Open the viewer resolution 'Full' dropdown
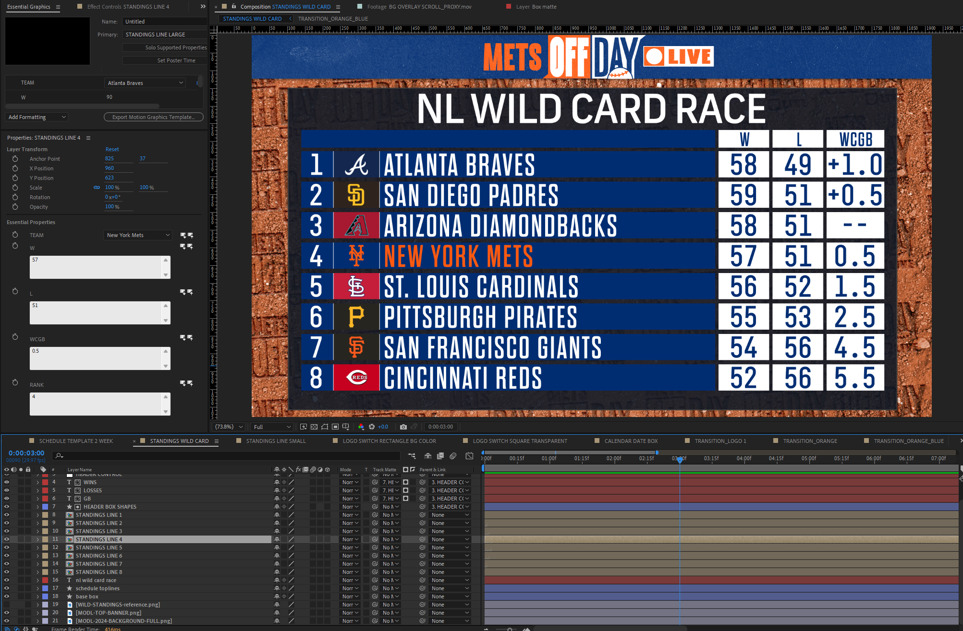Screen dimensions: 963x631 point(272,427)
